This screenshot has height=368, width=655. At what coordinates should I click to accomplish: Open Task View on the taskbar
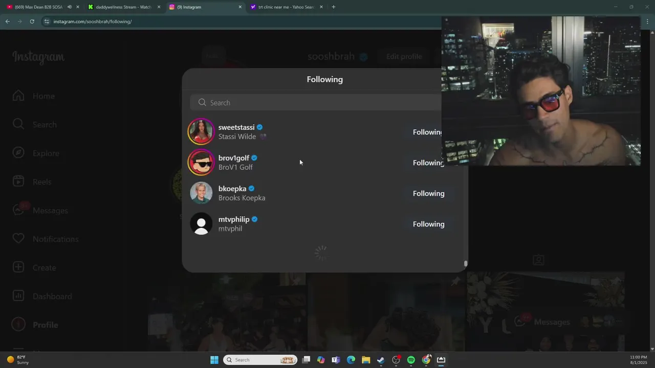[x=306, y=360]
